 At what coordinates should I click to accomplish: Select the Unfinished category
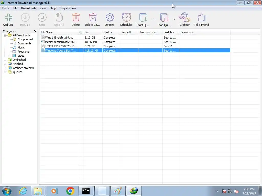click(19, 60)
